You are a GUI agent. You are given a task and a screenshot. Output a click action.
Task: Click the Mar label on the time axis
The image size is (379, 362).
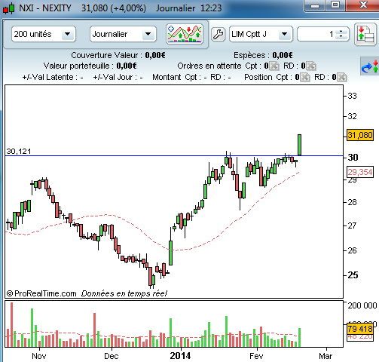(326, 356)
